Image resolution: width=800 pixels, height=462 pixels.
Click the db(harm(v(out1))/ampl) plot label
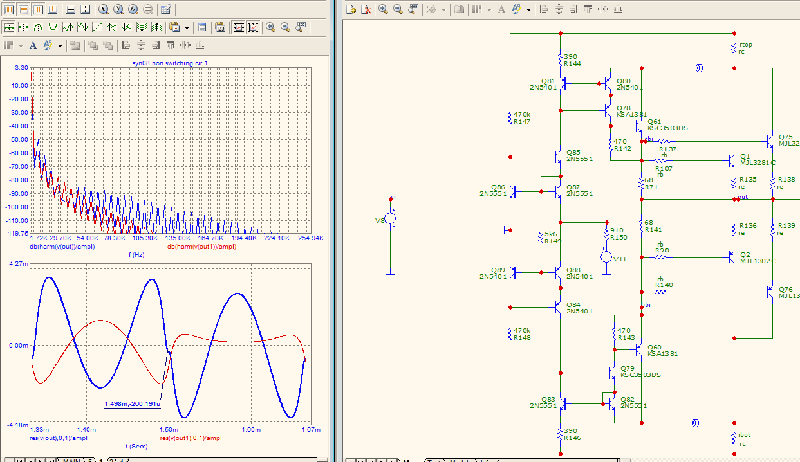coord(202,247)
